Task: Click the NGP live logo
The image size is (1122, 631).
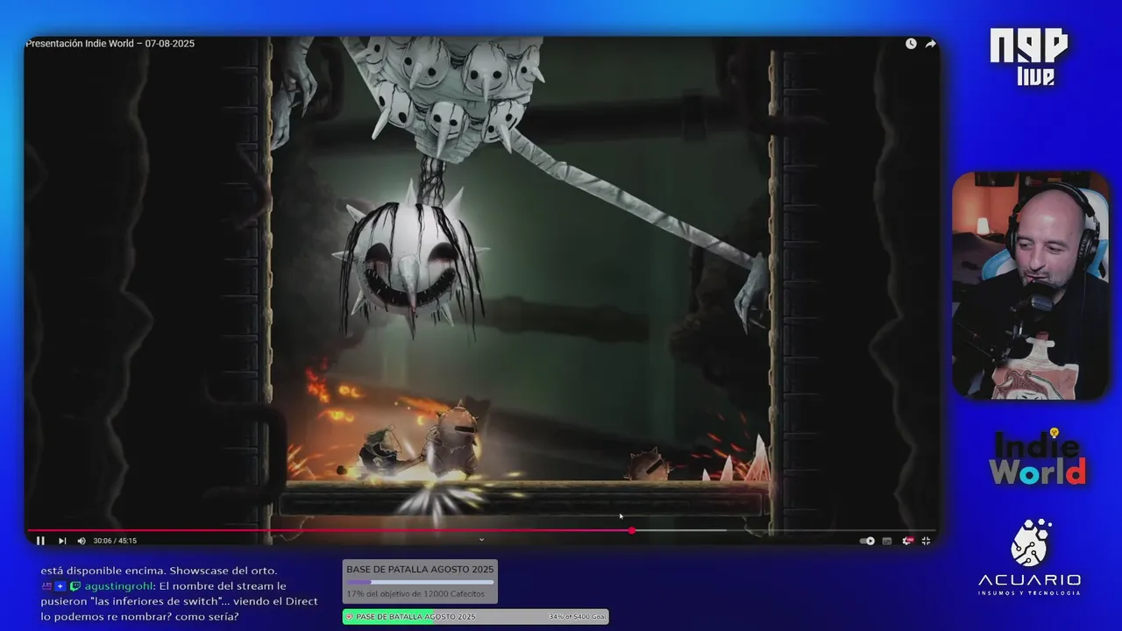Action: click(x=1029, y=57)
